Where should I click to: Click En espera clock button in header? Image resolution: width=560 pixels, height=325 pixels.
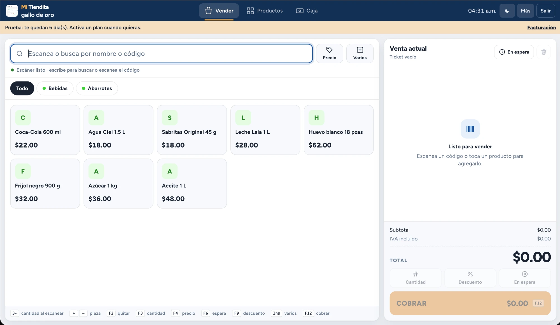click(x=514, y=52)
